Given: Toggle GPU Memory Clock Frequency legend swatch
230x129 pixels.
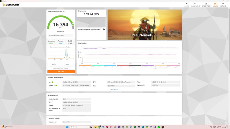Looking at the screenshot, I should pos(160,66).
